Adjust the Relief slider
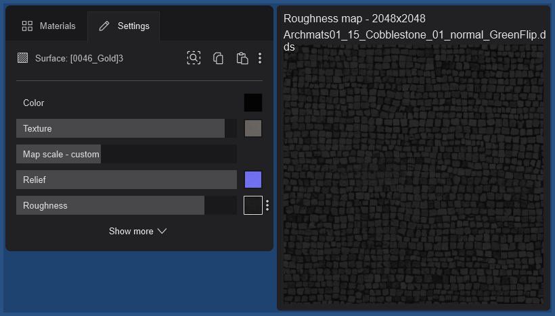The image size is (555, 316). [x=127, y=180]
